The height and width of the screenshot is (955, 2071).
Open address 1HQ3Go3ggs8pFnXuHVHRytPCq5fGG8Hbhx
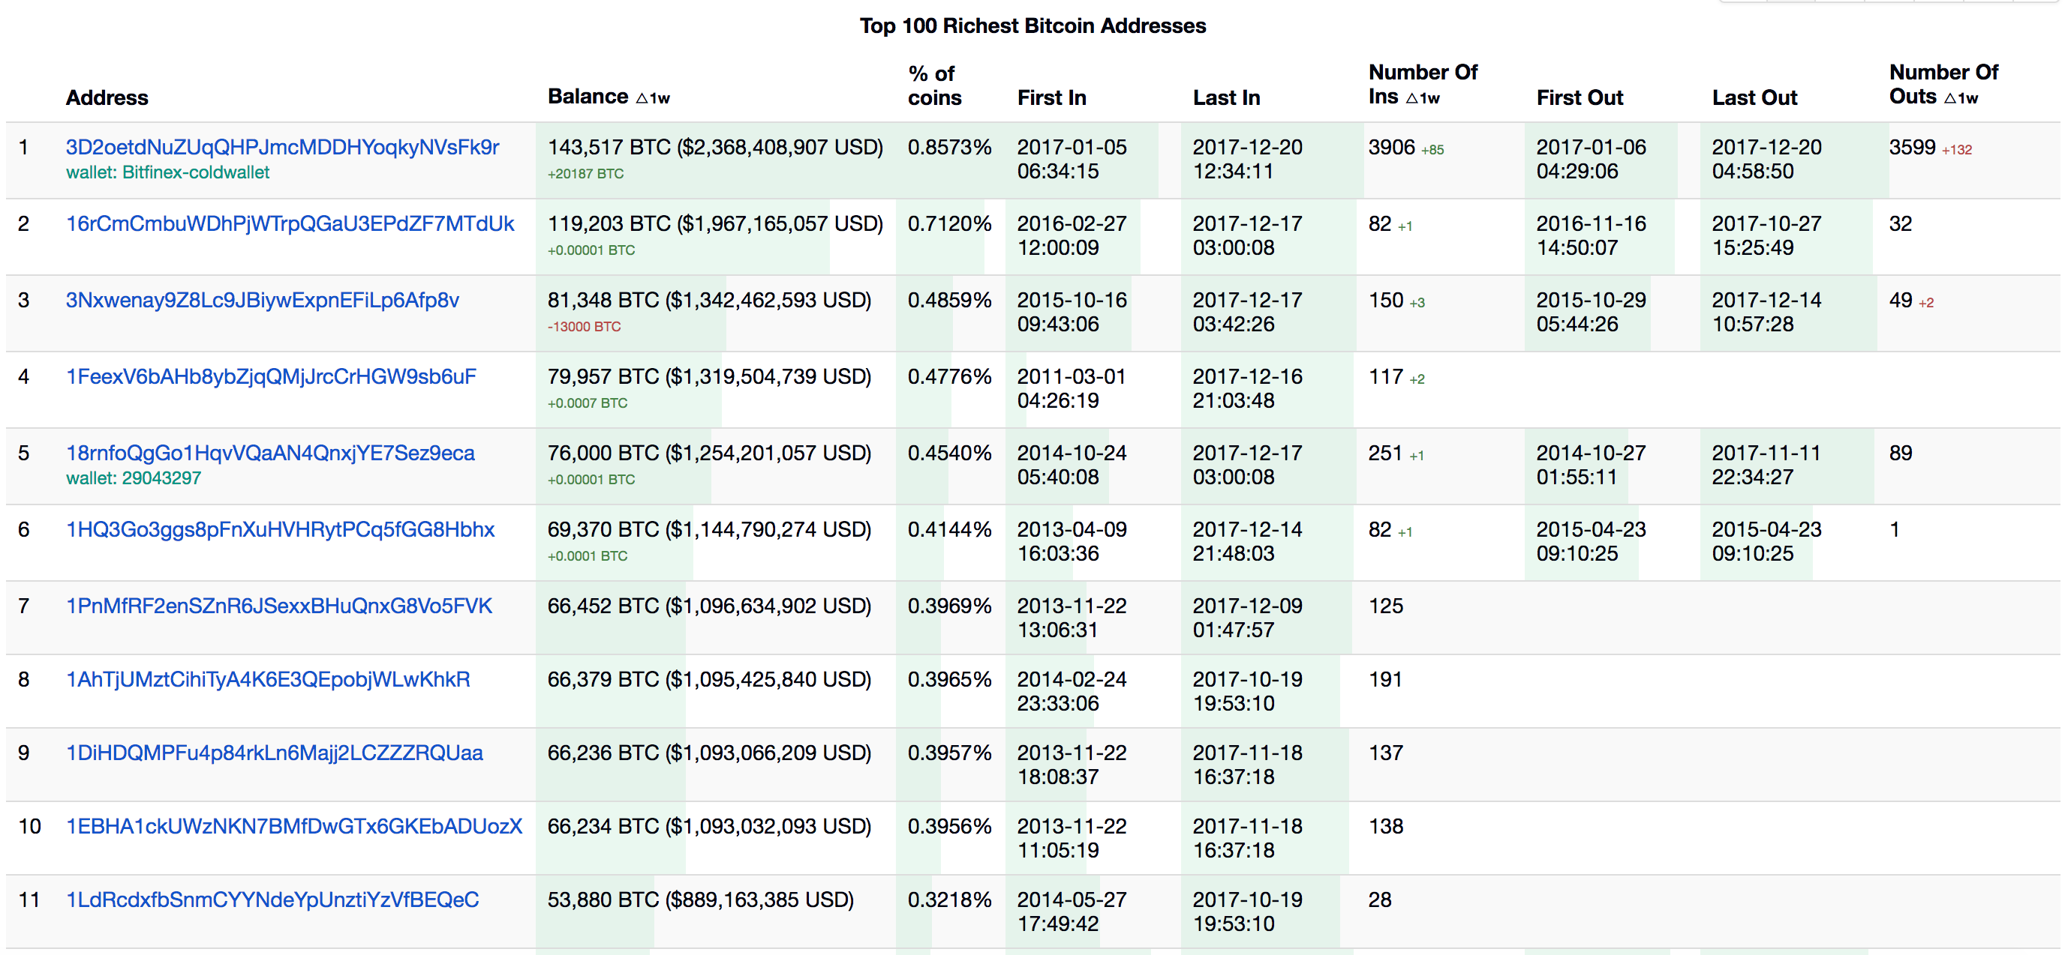point(280,528)
